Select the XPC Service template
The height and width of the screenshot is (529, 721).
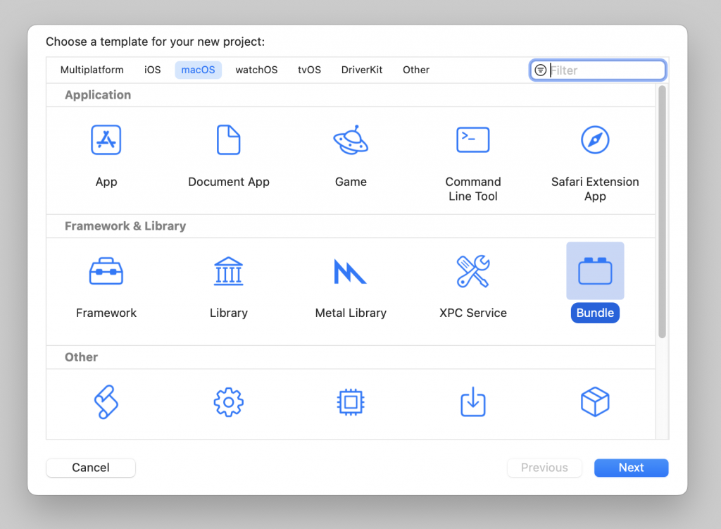pyautogui.click(x=472, y=271)
